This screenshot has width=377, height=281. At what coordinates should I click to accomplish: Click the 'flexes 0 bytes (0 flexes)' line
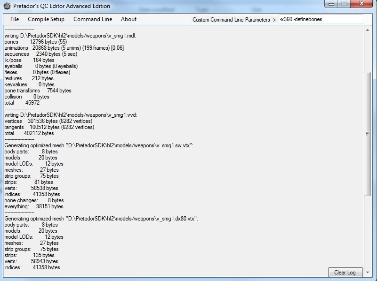click(37, 72)
